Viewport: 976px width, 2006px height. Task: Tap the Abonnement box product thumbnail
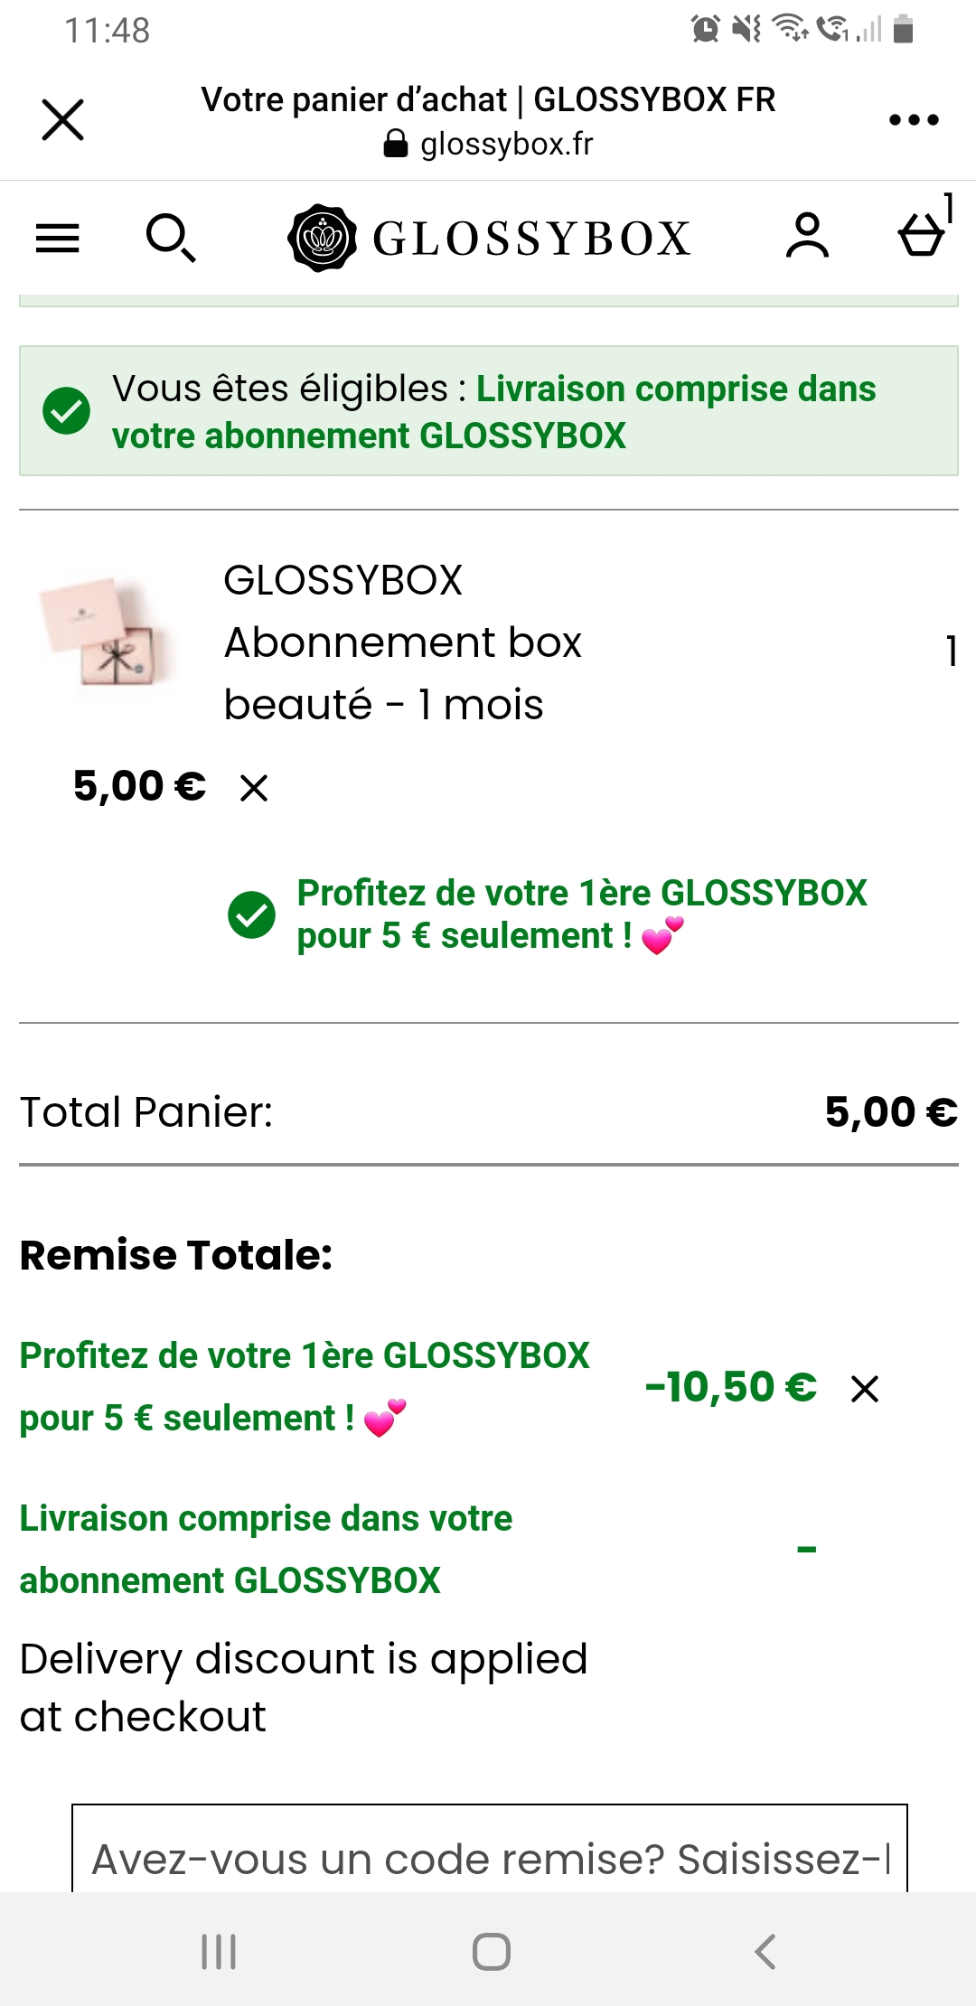pos(108,633)
